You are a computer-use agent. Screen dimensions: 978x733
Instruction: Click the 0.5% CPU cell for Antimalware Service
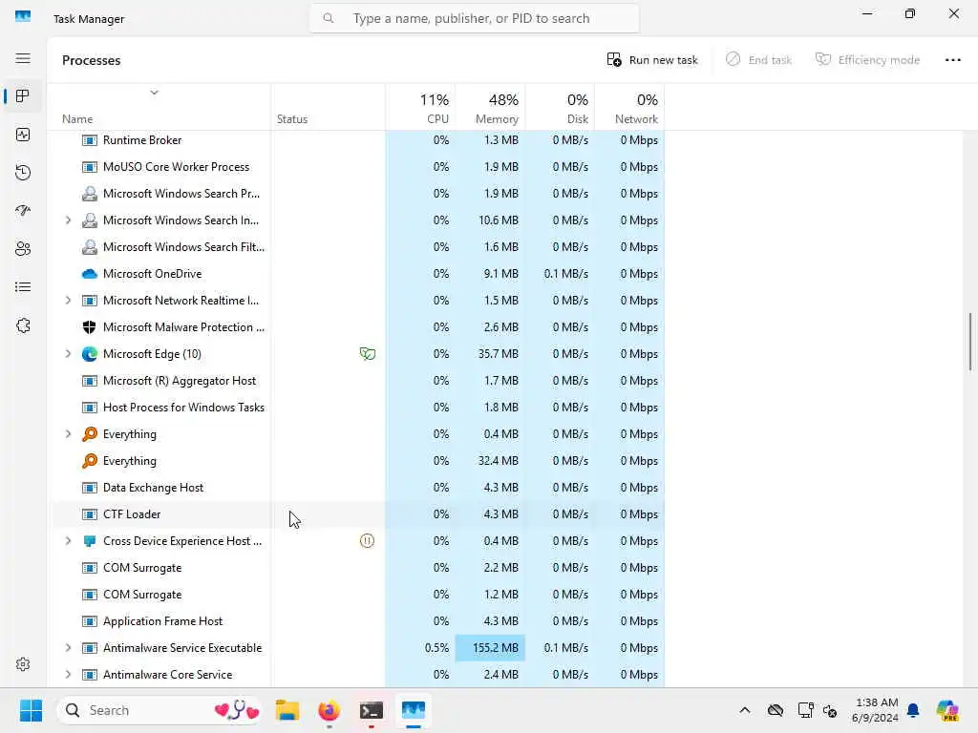pyautogui.click(x=420, y=648)
